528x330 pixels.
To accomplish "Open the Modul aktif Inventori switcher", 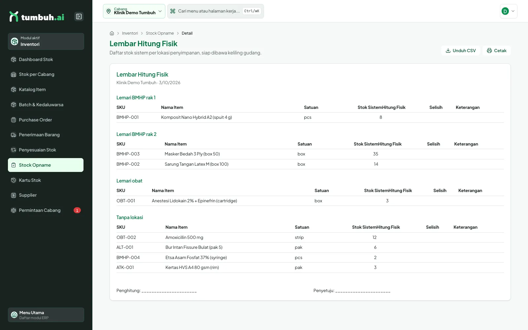I will pos(46,41).
